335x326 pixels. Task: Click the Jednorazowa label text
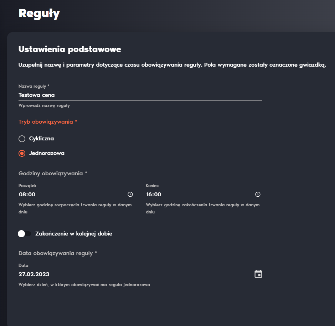click(x=47, y=153)
